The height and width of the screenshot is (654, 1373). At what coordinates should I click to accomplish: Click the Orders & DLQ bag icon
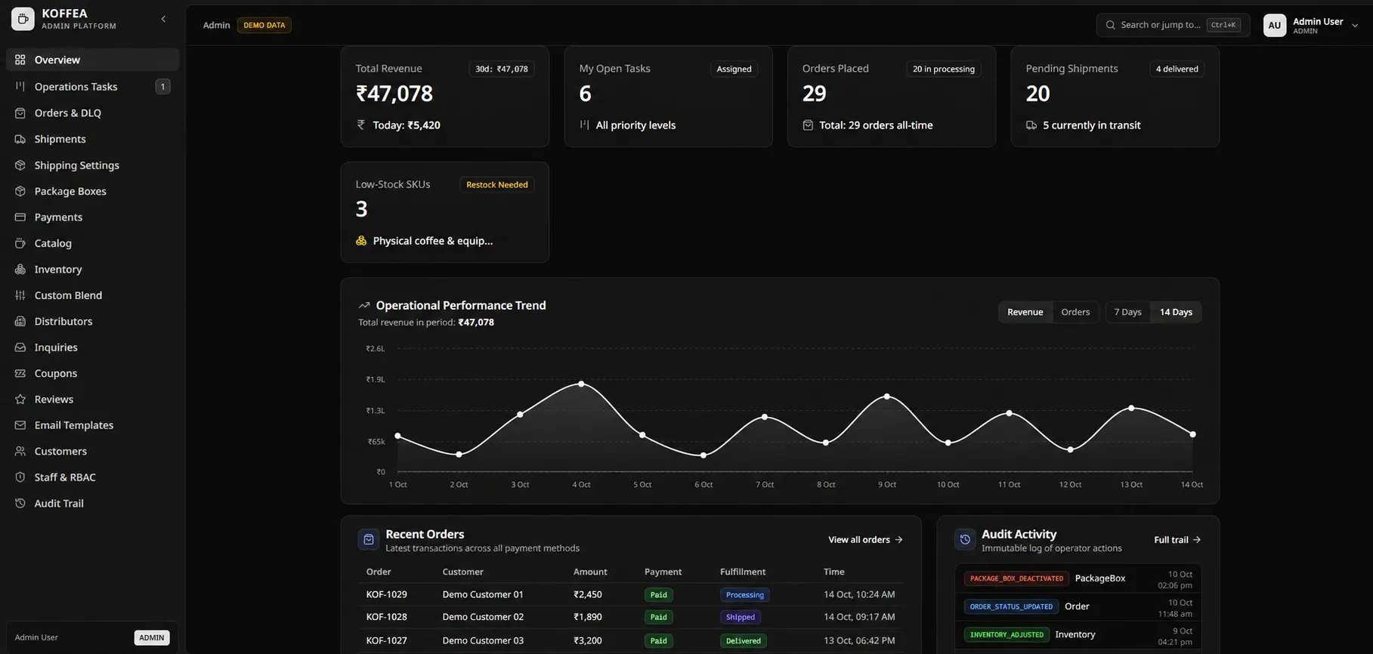point(20,113)
